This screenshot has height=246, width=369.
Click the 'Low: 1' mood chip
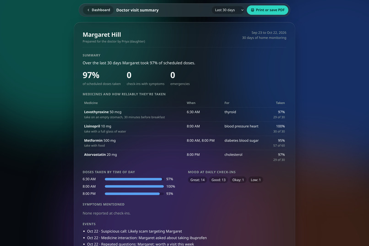(255, 180)
